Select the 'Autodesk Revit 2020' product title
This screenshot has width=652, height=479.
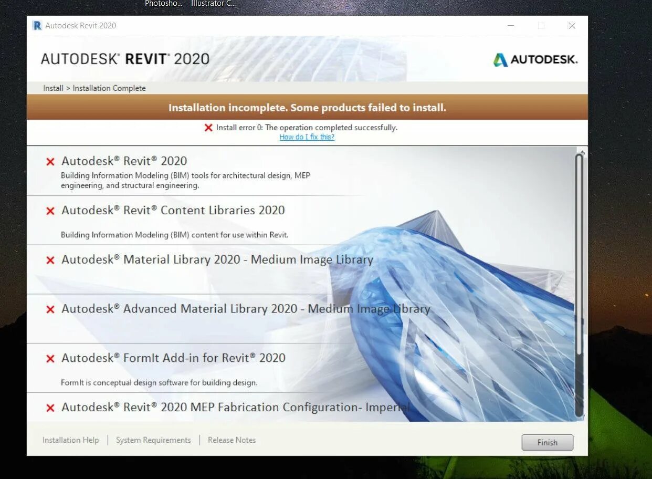124,161
